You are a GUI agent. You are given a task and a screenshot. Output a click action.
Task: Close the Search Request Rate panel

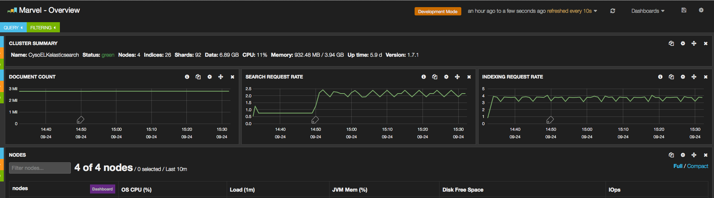(469, 77)
